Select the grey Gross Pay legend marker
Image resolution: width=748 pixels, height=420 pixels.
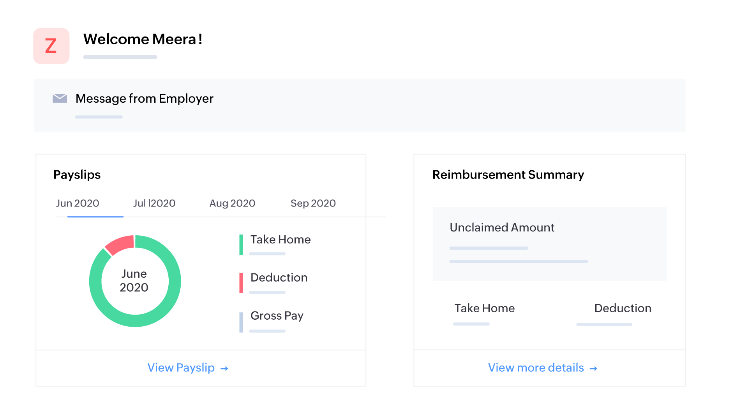(241, 321)
